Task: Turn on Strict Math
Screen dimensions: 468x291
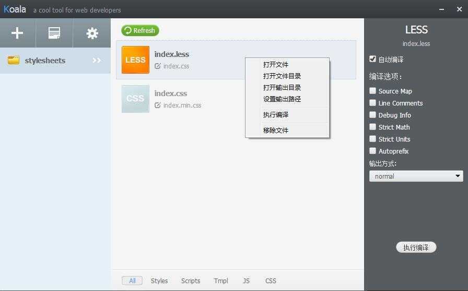Action: click(372, 126)
